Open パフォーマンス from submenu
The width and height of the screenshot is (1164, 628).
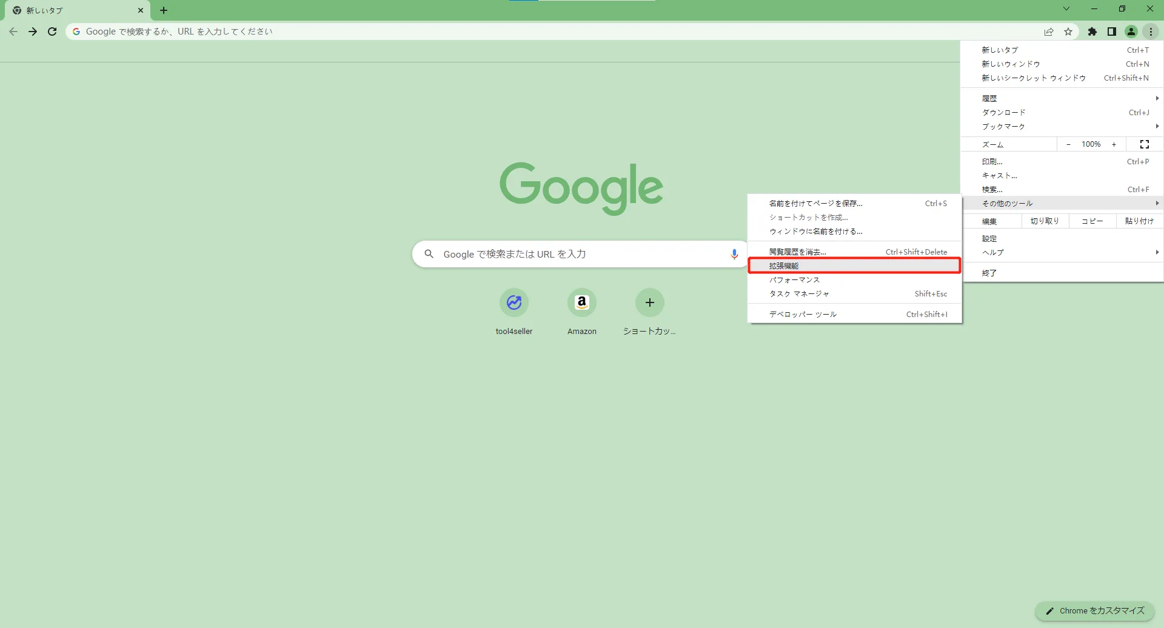pos(855,279)
